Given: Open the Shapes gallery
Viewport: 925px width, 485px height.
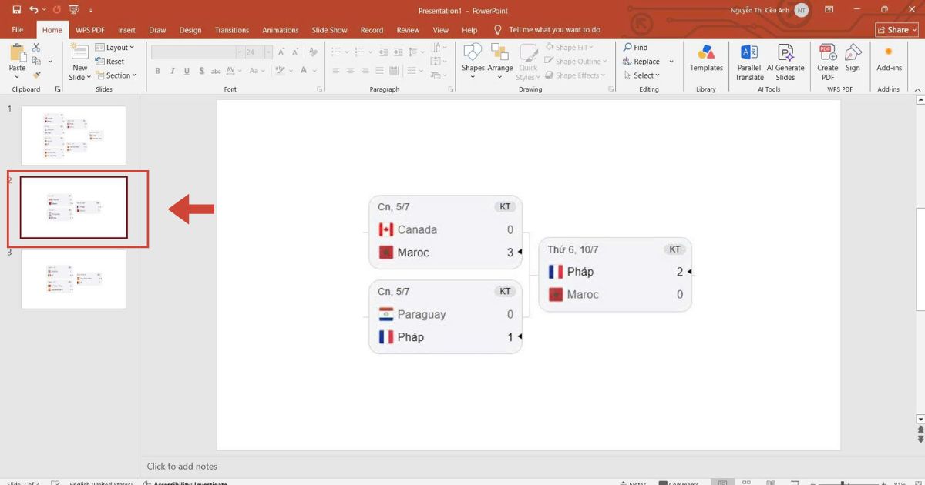Looking at the screenshot, I should pyautogui.click(x=473, y=62).
